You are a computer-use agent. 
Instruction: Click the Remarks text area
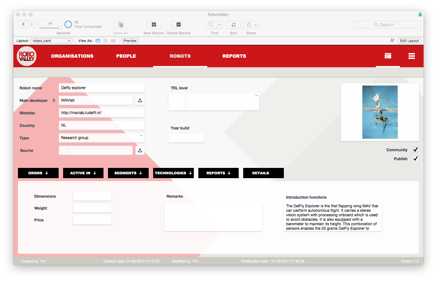coord(213,217)
